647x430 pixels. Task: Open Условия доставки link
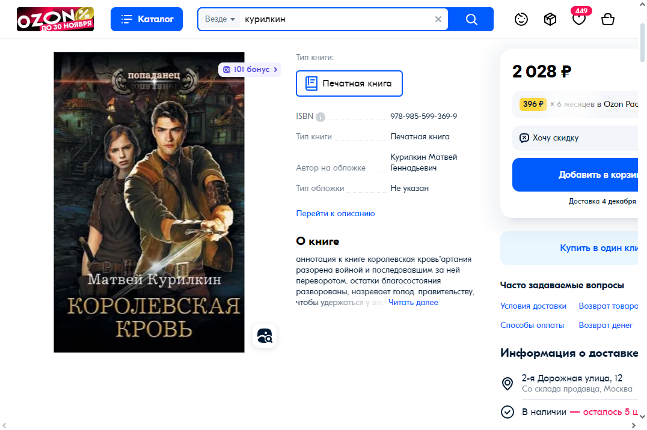533,306
